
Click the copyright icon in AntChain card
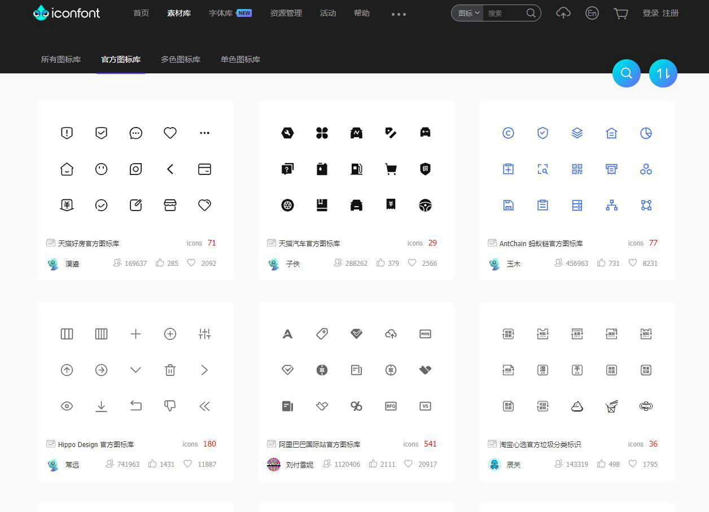pos(508,133)
